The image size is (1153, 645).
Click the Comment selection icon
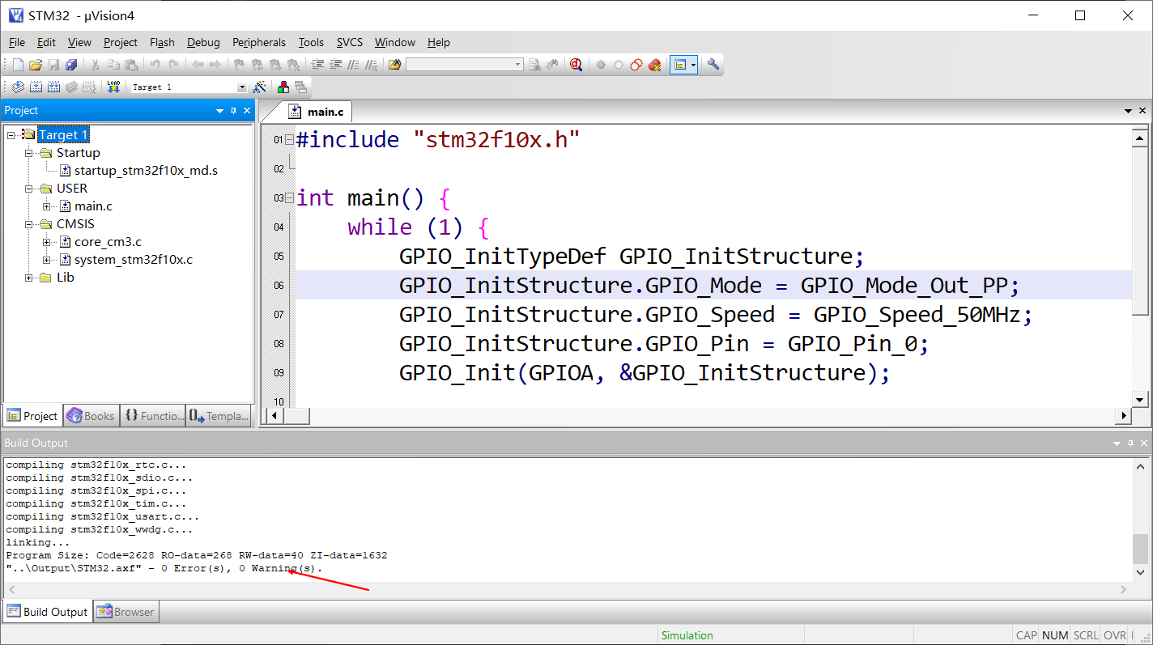click(x=353, y=65)
